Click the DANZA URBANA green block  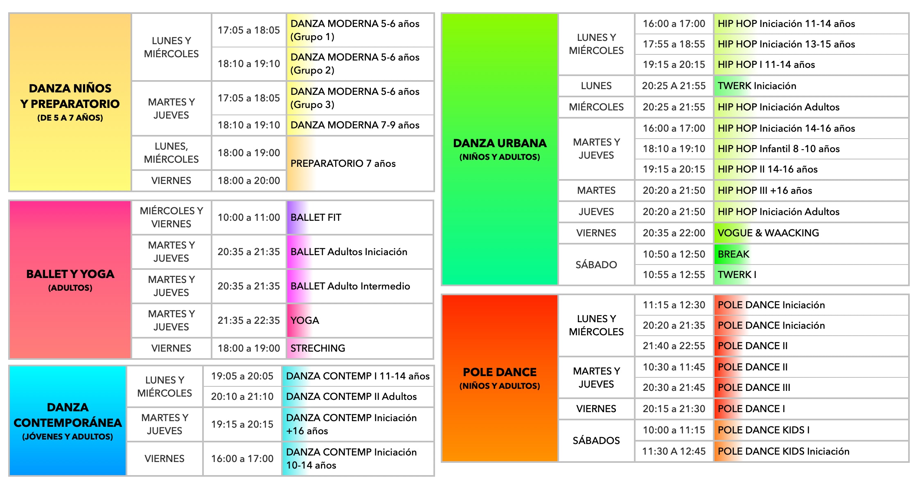[x=500, y=149]
